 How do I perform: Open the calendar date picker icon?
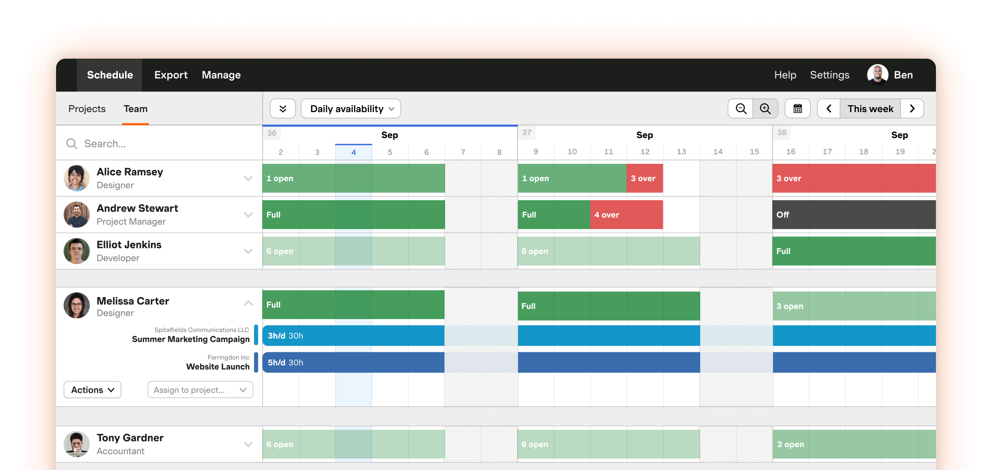point(797,109)
